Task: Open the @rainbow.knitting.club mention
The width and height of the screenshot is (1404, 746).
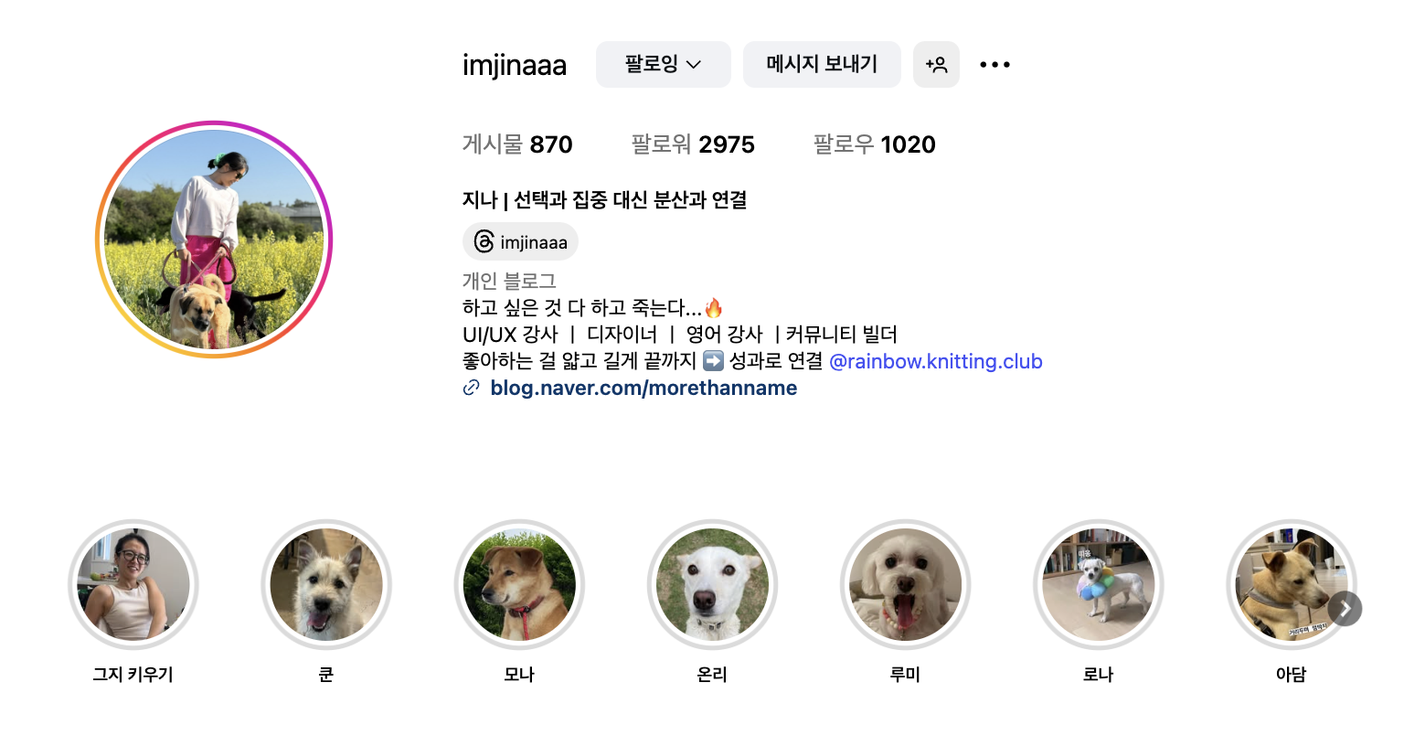Action: click(936, 361)
